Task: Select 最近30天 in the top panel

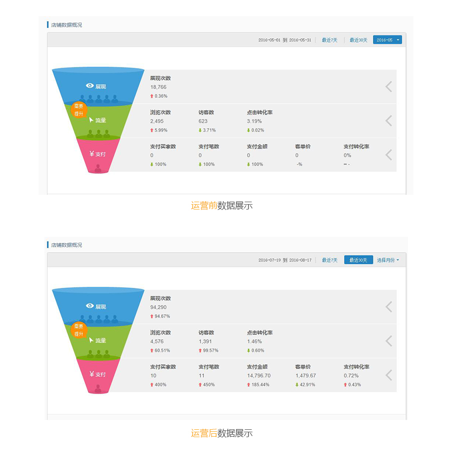Action: (358, 40)
